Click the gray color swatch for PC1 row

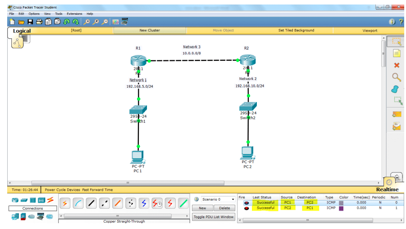point(341,203)
